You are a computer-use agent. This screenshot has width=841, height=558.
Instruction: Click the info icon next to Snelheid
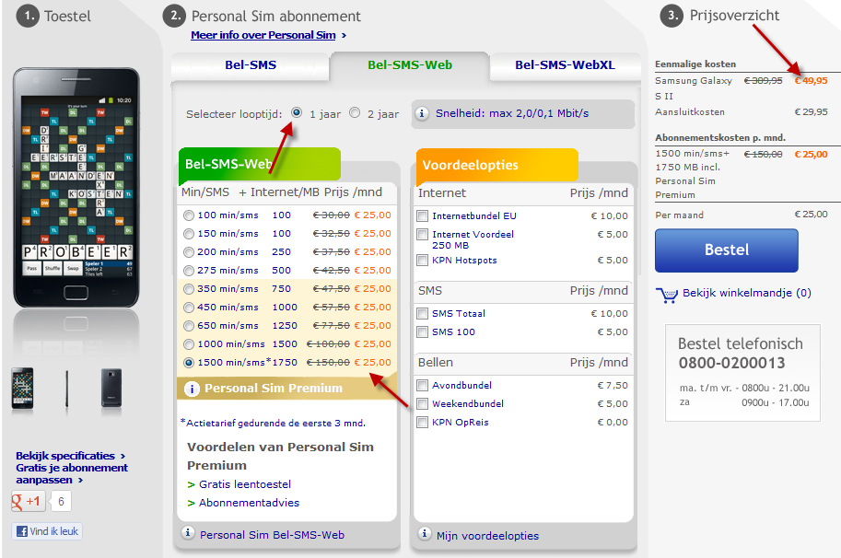[x=422, y=113]
